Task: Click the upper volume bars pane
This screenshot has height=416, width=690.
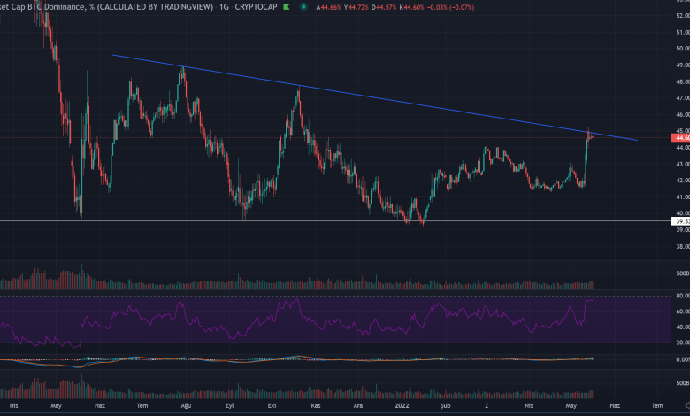Action: point(265,284)
